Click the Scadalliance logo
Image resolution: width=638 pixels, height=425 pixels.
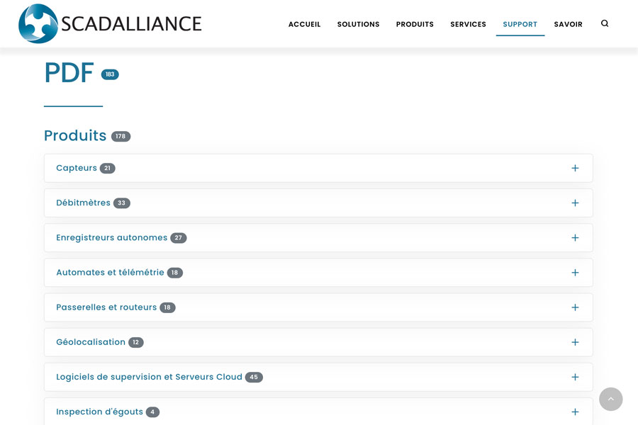point(110,23)
